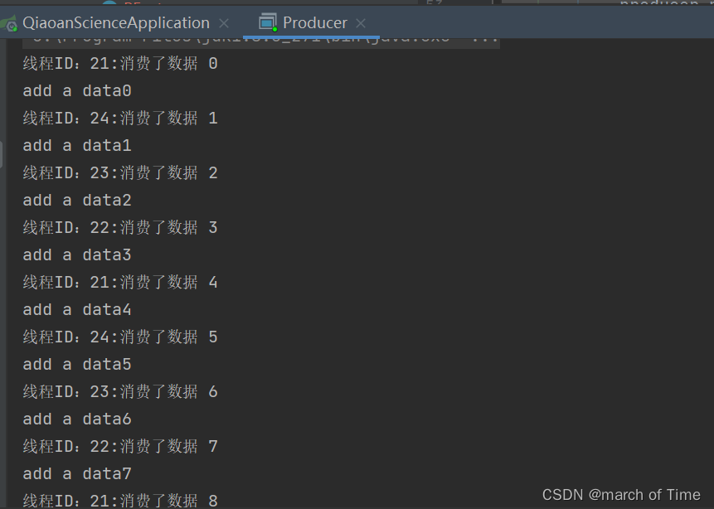The image size is (714, 509).
Task: Click the QiaoanScienceApplication Spring icon
Action: [x=8, y=23]
